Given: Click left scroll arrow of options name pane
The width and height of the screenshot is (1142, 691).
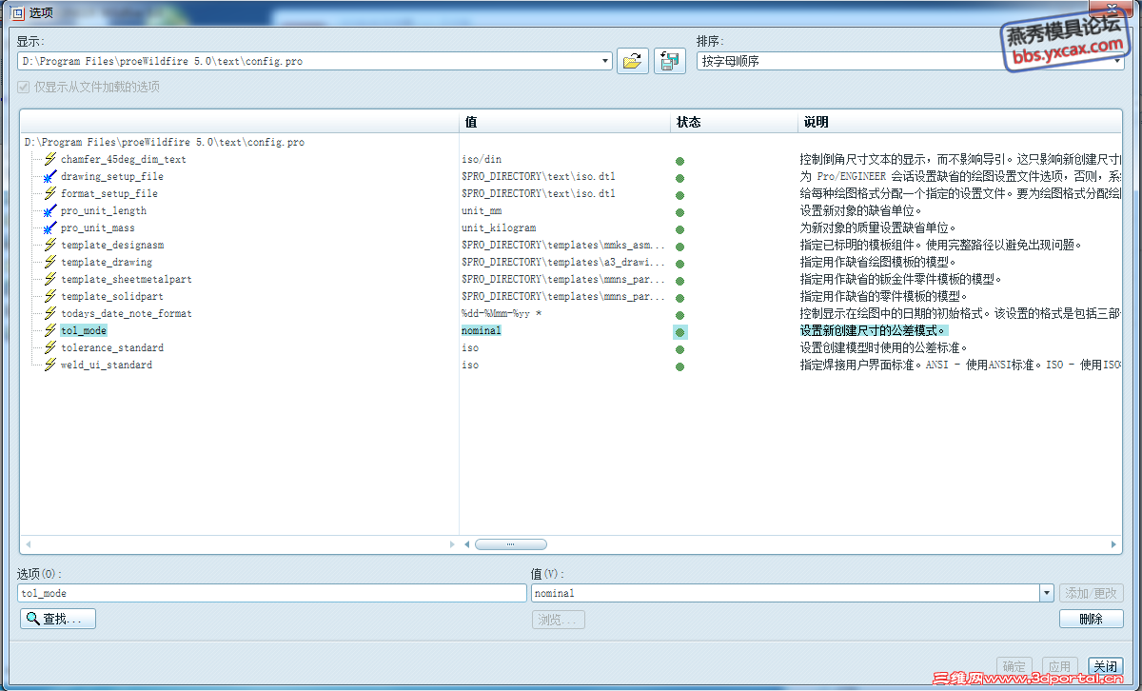Looking at the screenshot, I should (28, 544).
